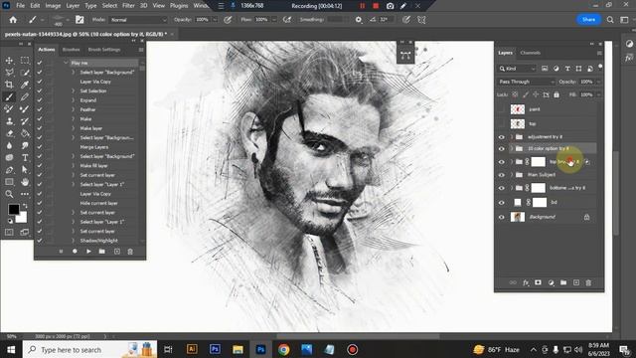
Task: Open the Image menu
Action: [53, 6]
